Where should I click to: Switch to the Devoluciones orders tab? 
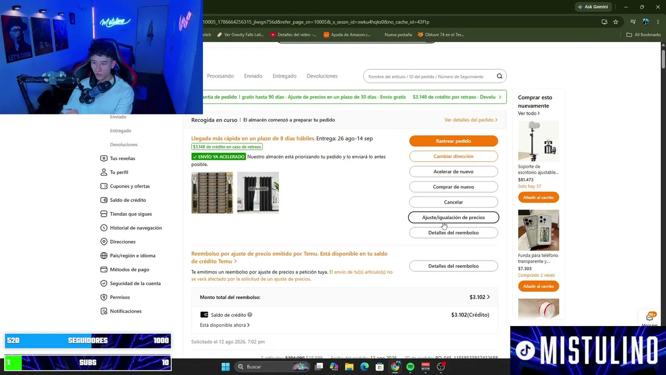(322, 76)
